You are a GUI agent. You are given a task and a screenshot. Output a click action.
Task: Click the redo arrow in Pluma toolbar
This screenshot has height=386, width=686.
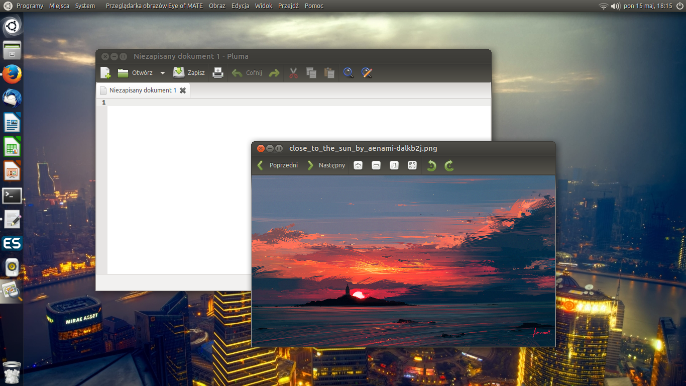[x=274, y=73]
